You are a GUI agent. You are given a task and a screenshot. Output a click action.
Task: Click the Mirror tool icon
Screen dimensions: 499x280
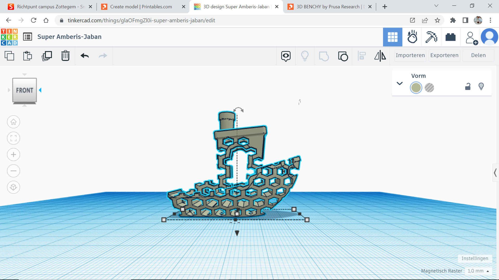pos(380,56)
